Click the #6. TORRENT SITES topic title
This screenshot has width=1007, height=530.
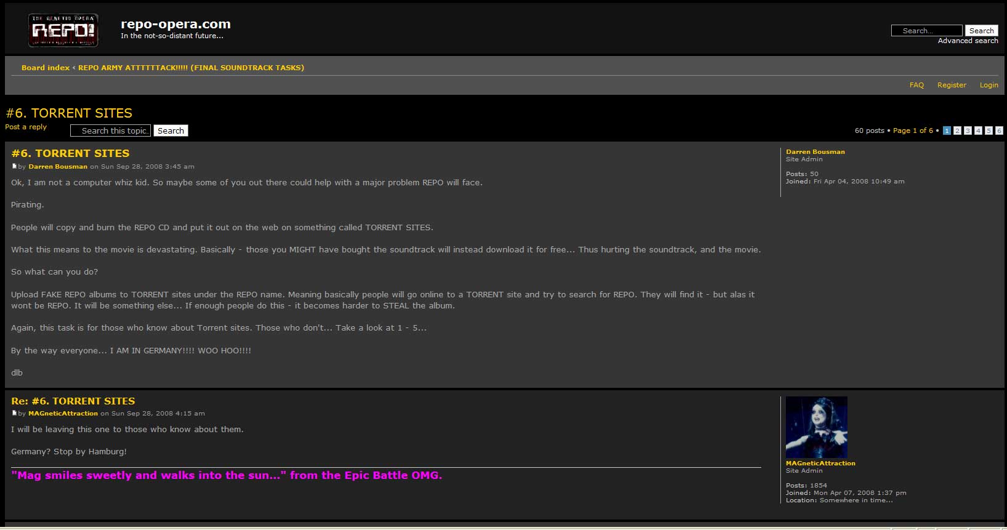[x=69, y=113]
